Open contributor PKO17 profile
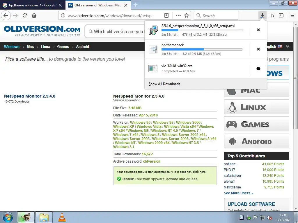The image size is (298, 223). tap(229, 170)
